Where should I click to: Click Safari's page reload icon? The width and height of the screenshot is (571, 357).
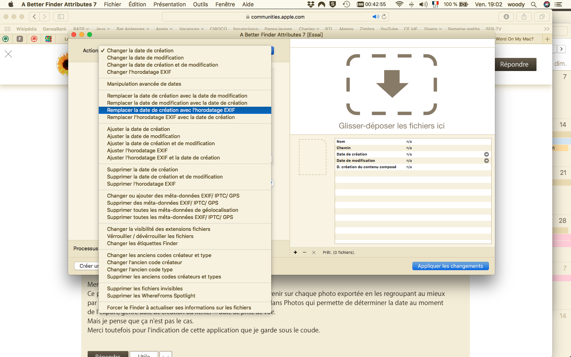(x=384, y=17)
